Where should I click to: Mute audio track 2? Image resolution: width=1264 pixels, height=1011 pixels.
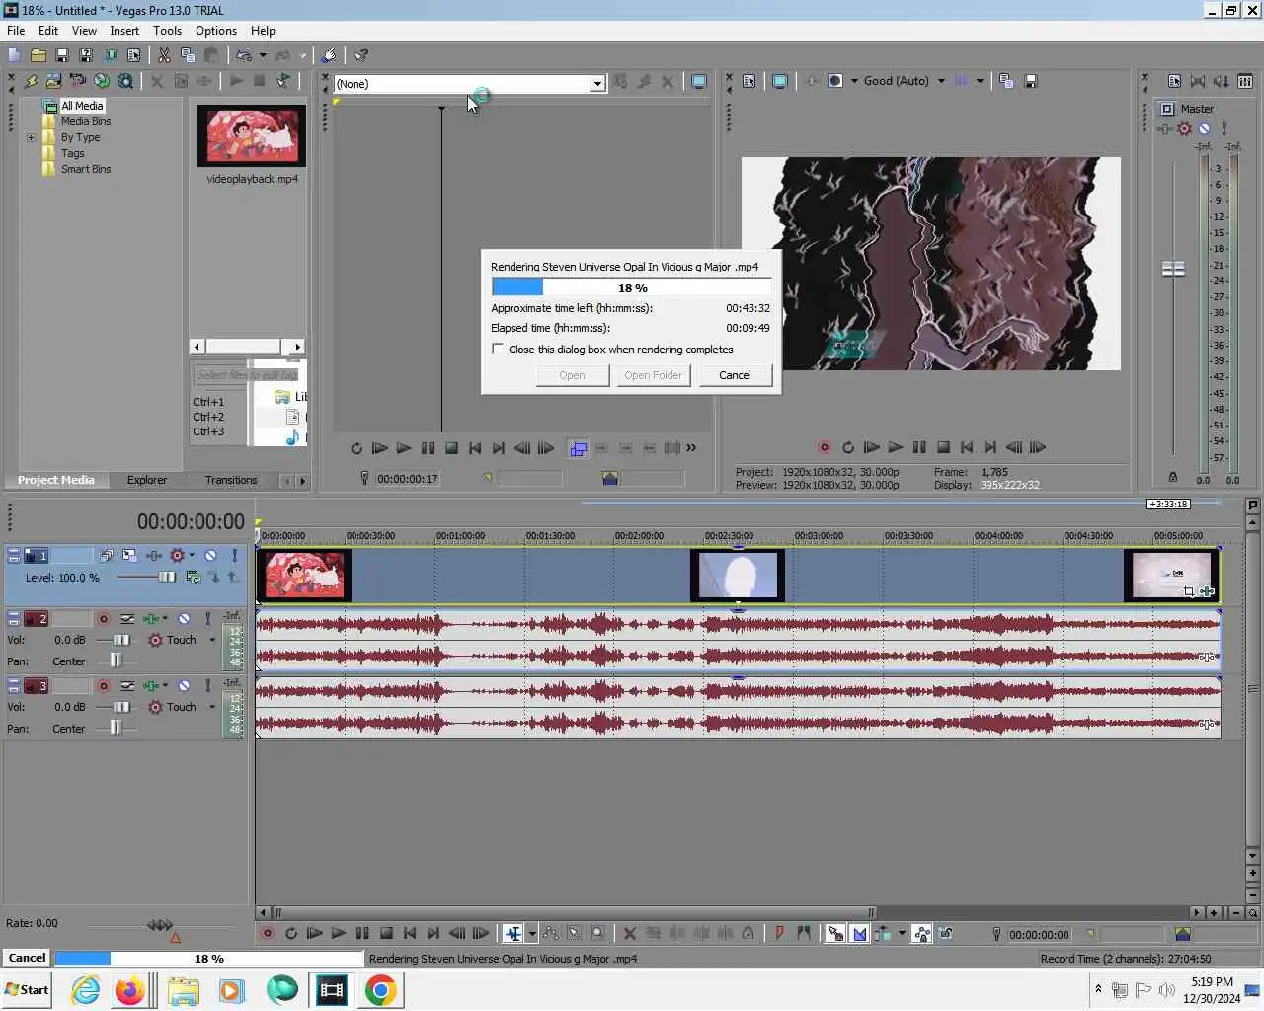point(184,619)
